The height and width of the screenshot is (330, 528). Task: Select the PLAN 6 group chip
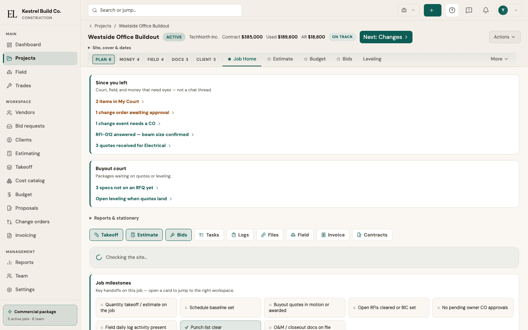(x=103, y=59)
